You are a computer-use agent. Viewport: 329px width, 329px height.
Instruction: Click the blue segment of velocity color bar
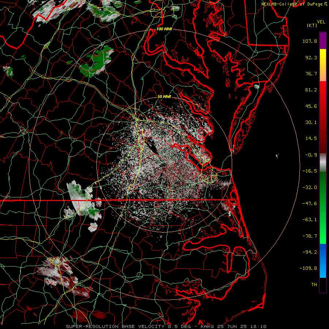pos(323,261)
